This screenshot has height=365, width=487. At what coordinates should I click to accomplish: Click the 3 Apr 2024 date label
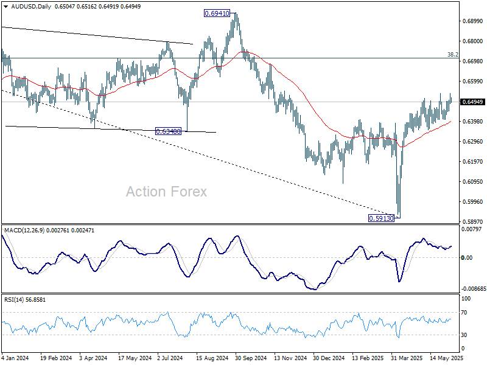pos(93,358)
